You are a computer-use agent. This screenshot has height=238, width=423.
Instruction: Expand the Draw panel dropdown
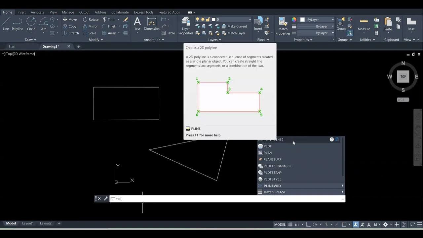pos(31,40)
